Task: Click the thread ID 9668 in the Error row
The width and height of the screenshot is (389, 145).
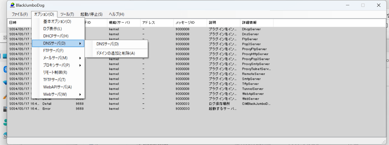Action: [x=80, y=109]
